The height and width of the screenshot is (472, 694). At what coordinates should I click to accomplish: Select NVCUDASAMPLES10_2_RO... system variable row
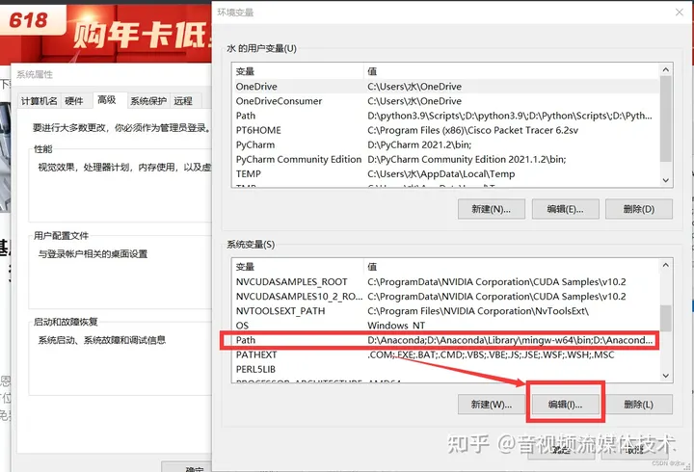click(445, 297)
